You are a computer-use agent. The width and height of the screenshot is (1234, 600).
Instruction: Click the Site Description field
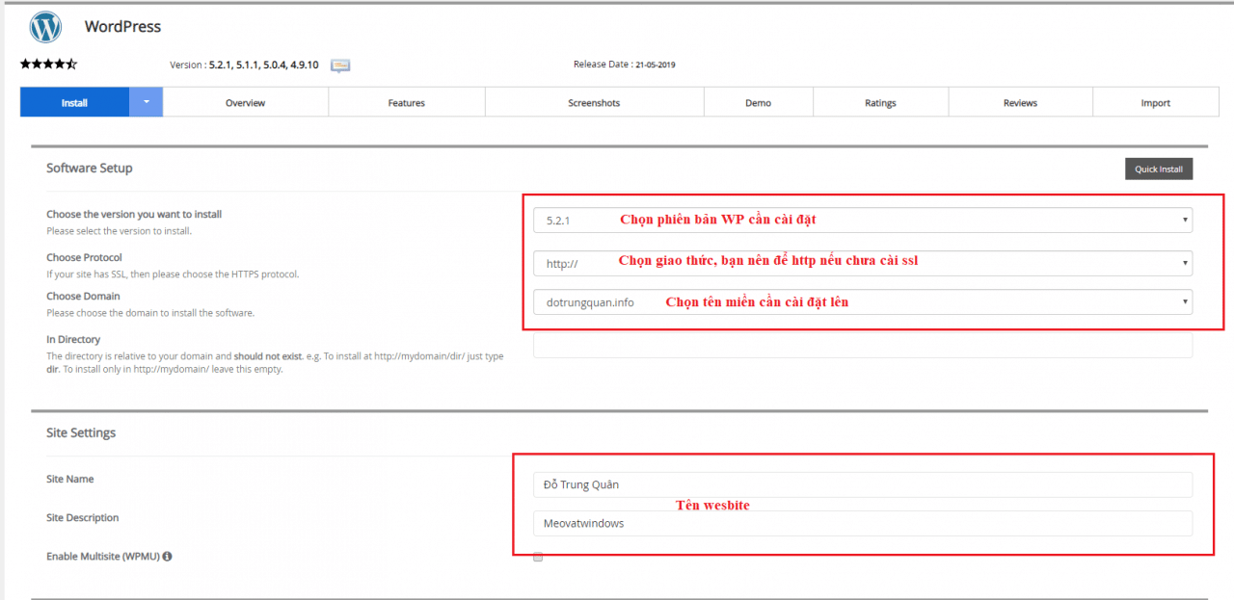863,523
